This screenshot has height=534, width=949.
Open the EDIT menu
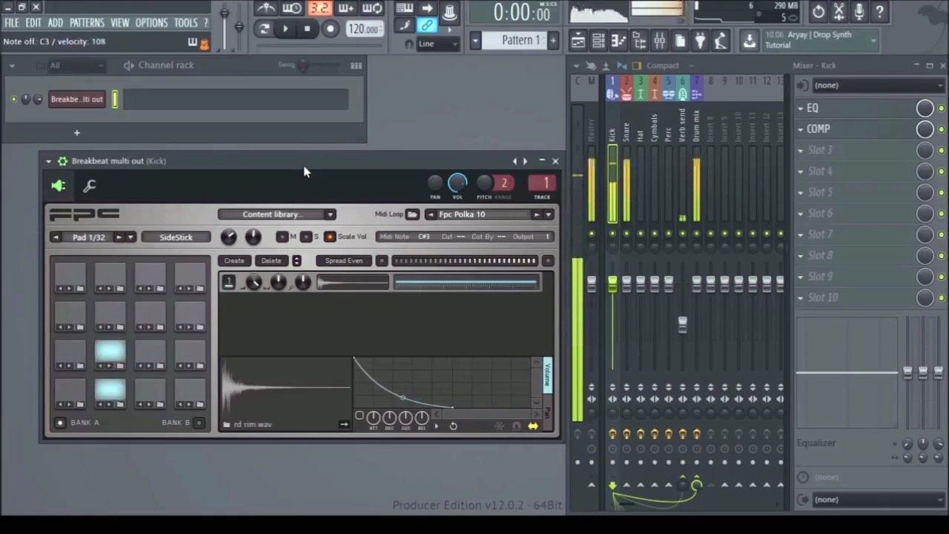tap(33, 23)
